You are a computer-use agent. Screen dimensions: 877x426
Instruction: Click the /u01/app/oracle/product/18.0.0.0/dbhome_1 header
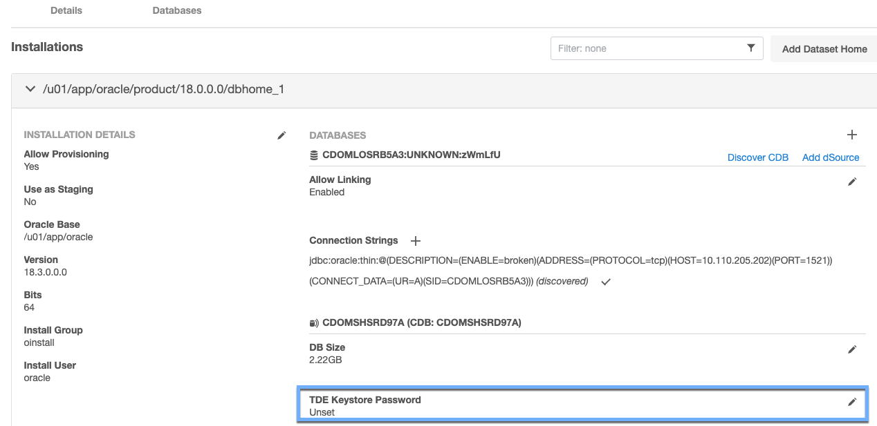163,90
